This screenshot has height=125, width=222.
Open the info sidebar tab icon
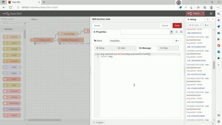click(208, 19)
